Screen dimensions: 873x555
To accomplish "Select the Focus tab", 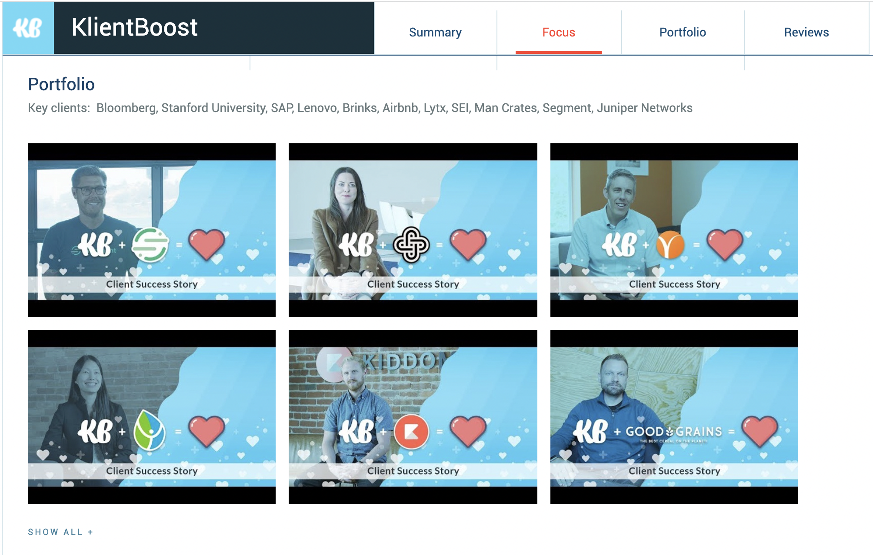I will pyautogui.click(x=559, y=32).
